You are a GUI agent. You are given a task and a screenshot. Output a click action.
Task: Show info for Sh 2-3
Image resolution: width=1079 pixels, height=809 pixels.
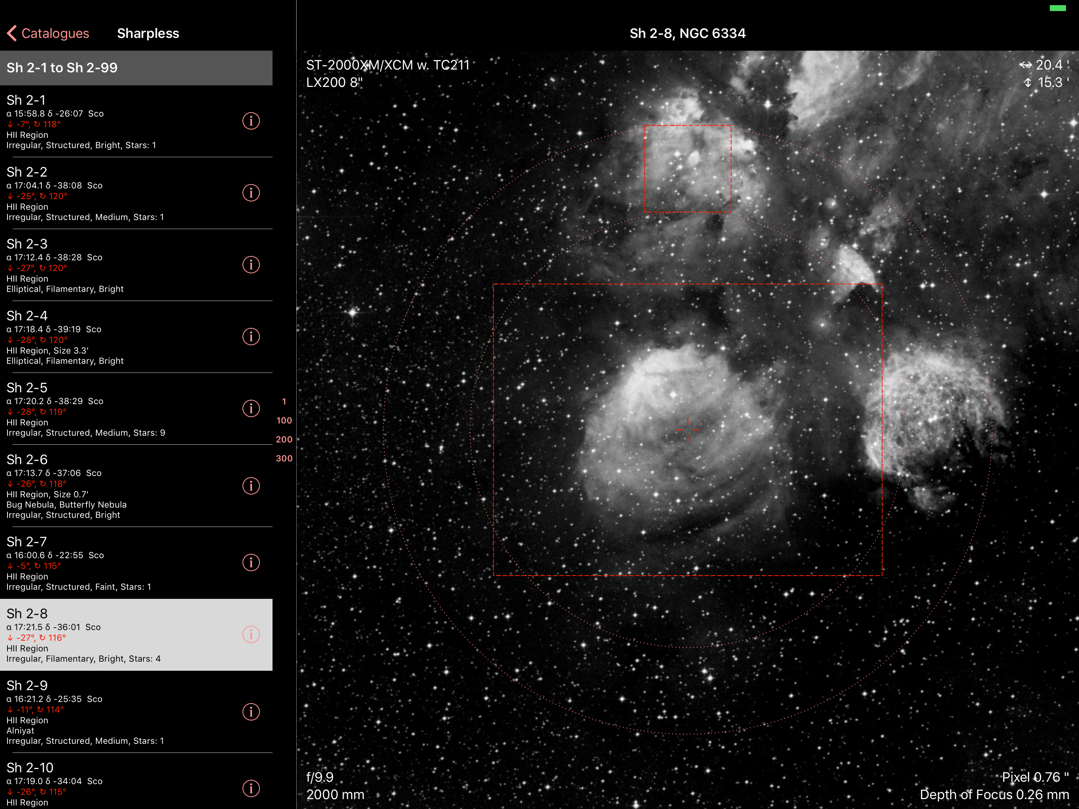pyautogui.click(x=251, y=264)
